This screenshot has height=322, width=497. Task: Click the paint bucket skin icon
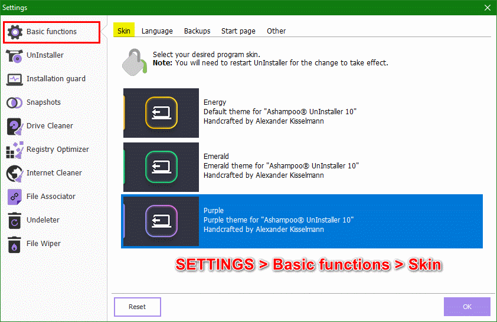(135, 62)
